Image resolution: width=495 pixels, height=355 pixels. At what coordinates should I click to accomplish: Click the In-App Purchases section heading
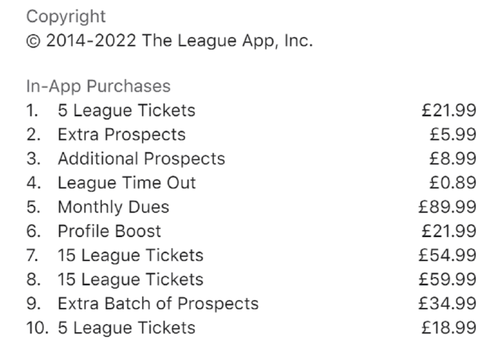pos(98,86)
